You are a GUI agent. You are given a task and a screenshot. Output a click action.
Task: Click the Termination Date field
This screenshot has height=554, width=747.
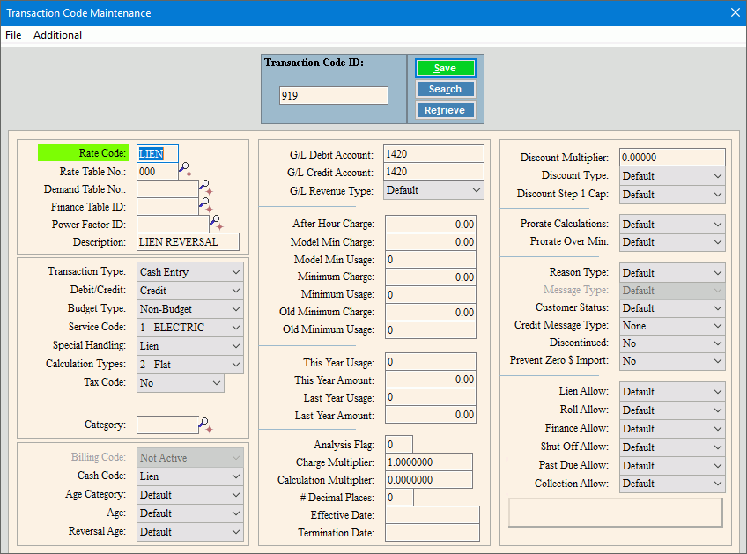[433, 533]
